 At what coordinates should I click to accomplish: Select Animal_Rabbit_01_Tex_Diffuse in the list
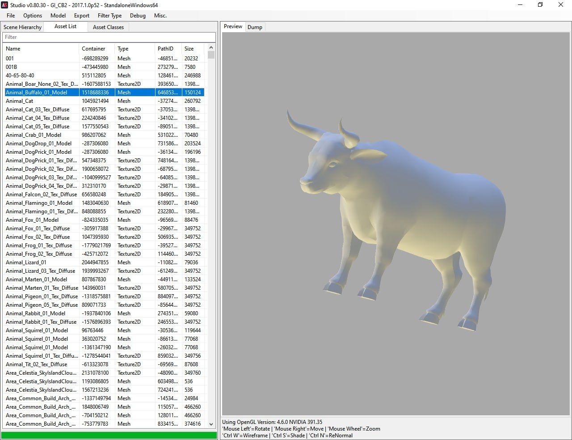pos(104,322)
